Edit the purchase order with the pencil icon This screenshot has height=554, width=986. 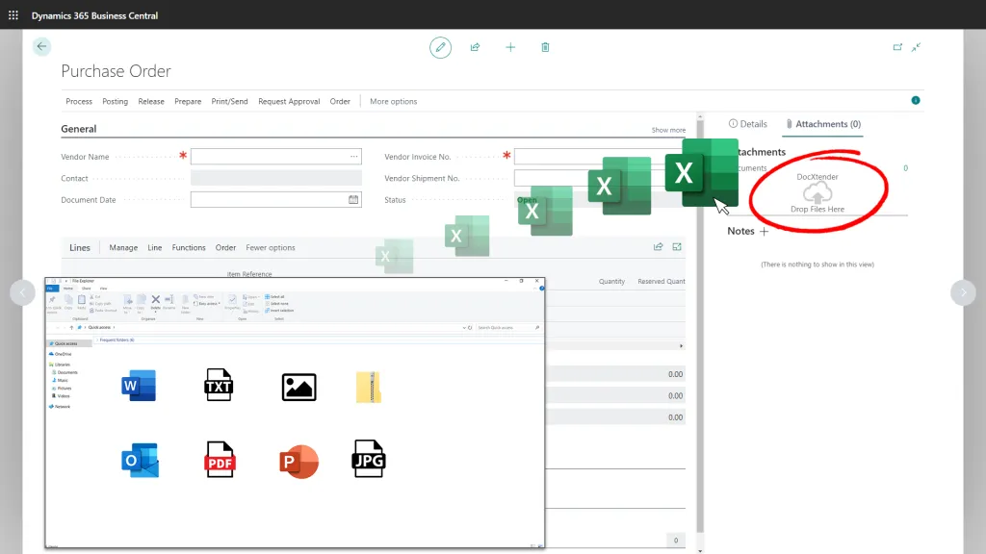click(440, 47)
